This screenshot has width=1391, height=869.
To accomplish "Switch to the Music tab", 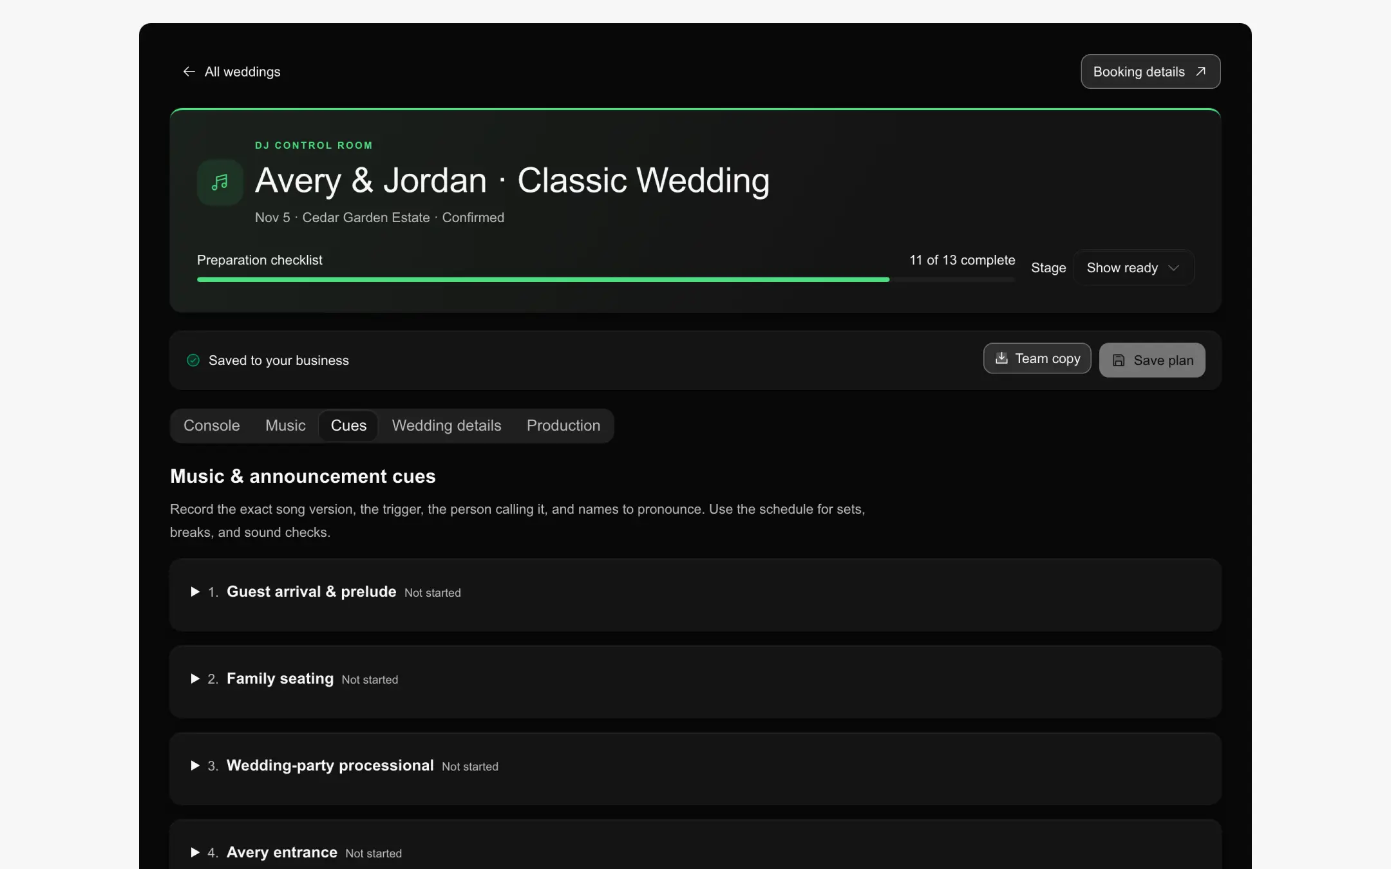I will 285,425.
